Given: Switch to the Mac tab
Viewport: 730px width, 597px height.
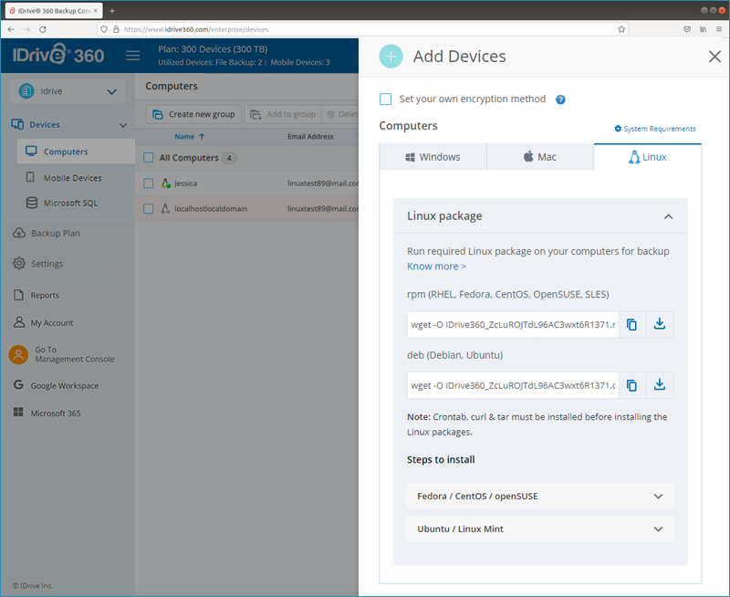Looking at the screenshot, I should point(540,157).
